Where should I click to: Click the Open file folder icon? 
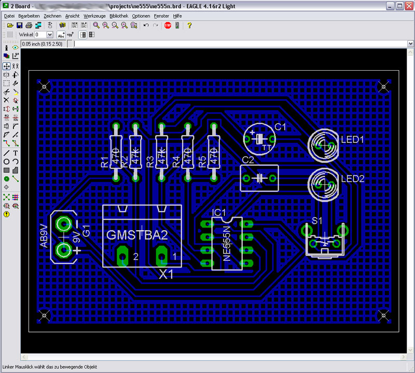(x=10, y=25)
